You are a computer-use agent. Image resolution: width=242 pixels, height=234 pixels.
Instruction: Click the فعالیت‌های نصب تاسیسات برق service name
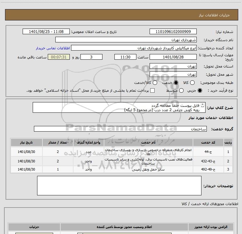[x=148, y=161]
